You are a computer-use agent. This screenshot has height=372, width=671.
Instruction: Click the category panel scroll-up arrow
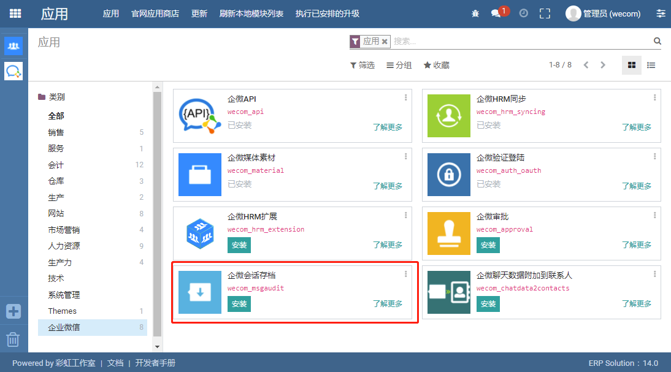[157, 87]
